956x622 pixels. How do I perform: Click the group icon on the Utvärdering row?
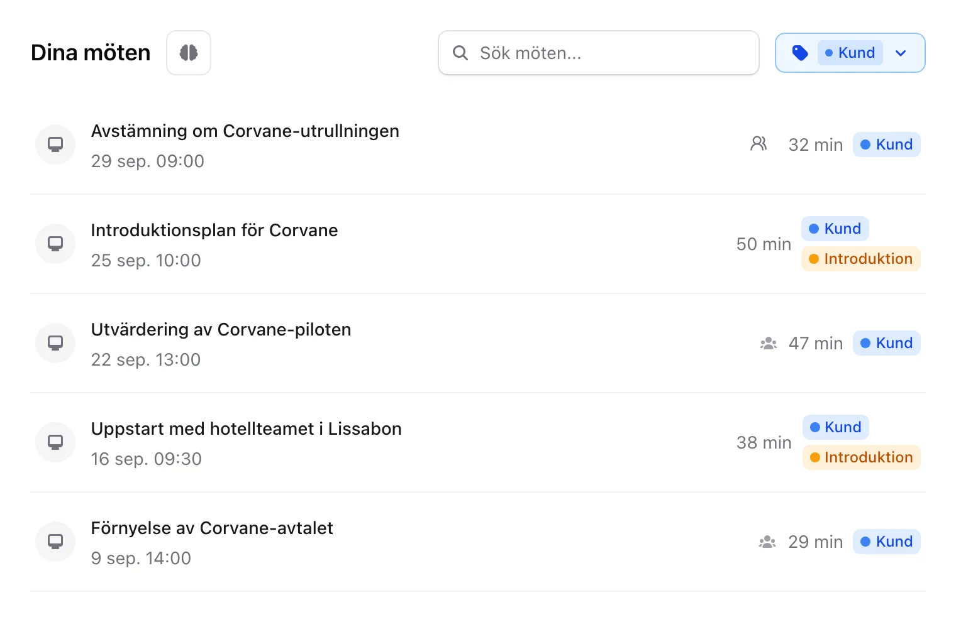769,343
